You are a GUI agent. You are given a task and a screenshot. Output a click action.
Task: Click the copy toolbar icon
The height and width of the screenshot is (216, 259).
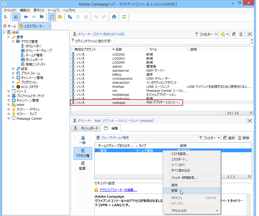pyautogui.click(x=70, y=17)
